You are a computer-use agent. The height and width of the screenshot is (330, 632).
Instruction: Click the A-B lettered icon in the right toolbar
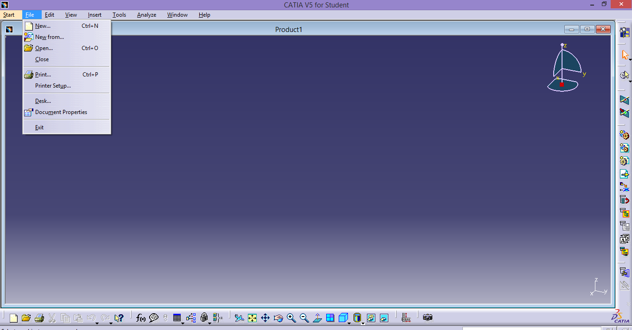pyautogui.click(x=625, y=239)
